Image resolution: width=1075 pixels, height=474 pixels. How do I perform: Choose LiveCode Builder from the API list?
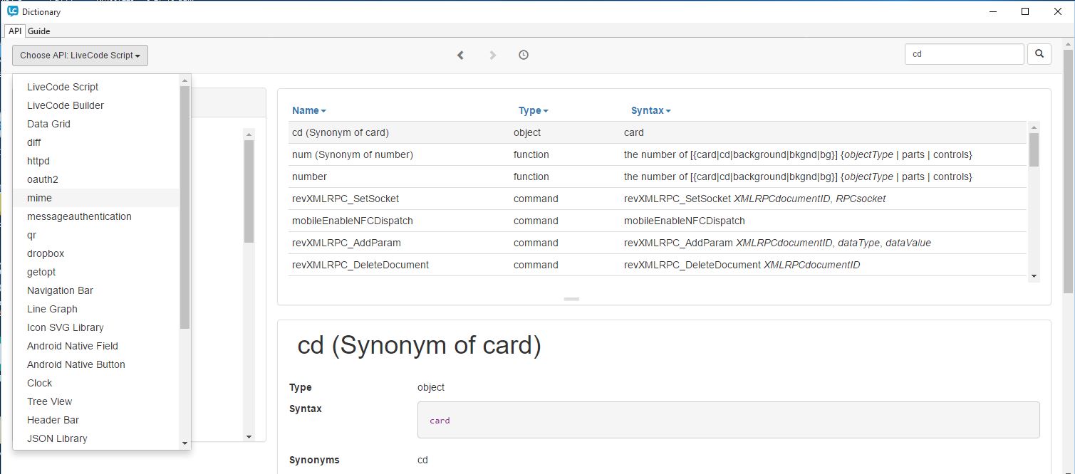[66, 105]
